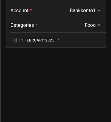Click the left window border strip
The width and height of the screenshot is (111, 122).
[0, 61]
